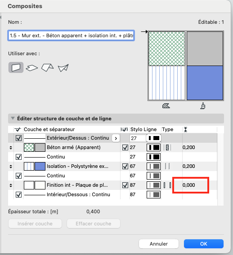The width and height of the screenshot is (233, 255).
Task: Click the Annuler button
Action: pyautogui.click(x=159, y=244)
